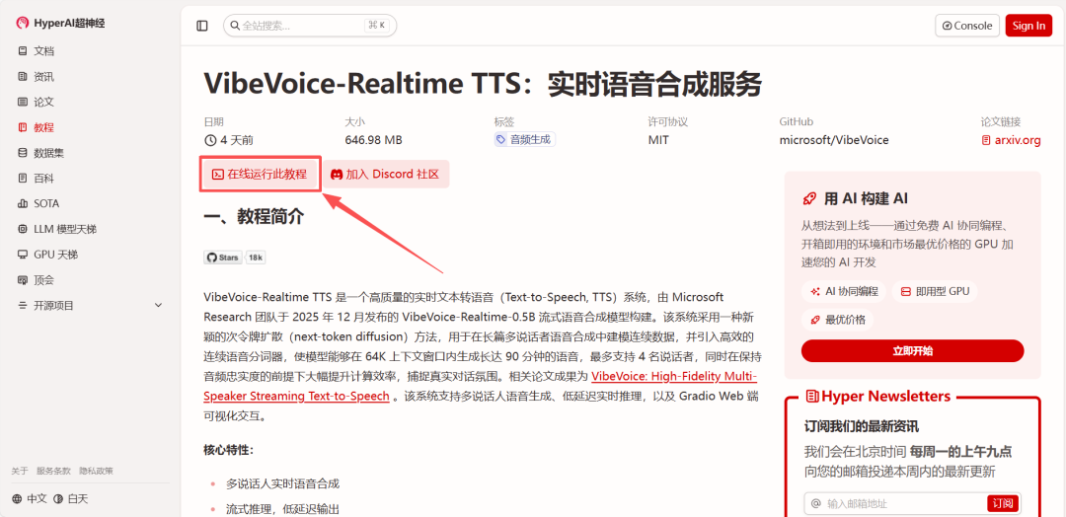Click the 最优价格 chip
This screenshot has height=517, width=1066.
point(838,320)
